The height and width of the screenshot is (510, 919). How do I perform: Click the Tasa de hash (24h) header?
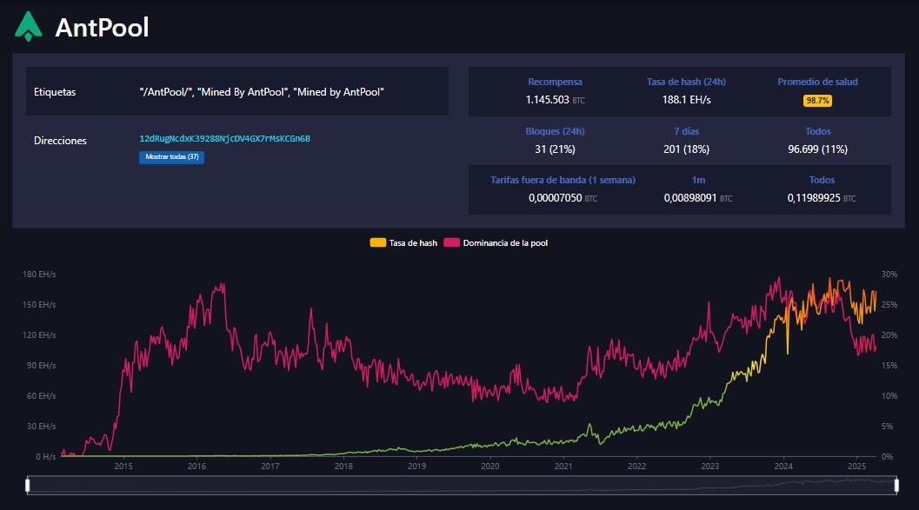tap(686, 82)
